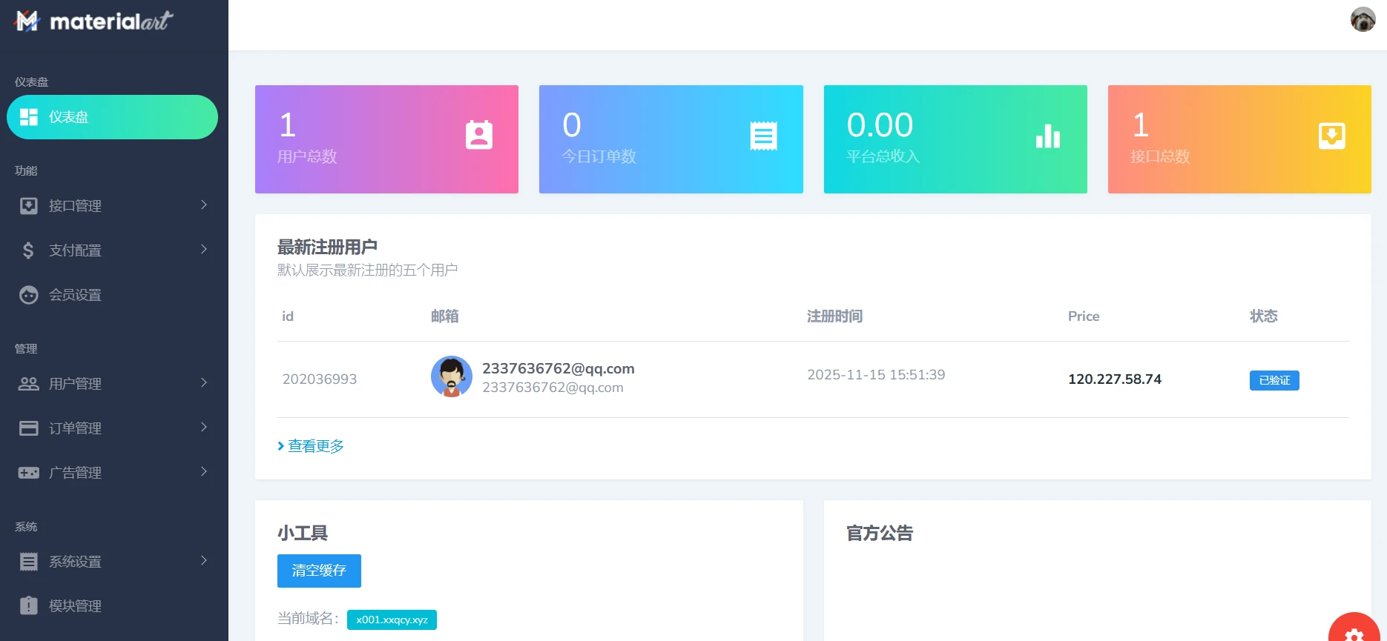The height and width of the screenshot is (641, 1387).
Task: Click the 平台总收入 label
Action: [883, 156]
